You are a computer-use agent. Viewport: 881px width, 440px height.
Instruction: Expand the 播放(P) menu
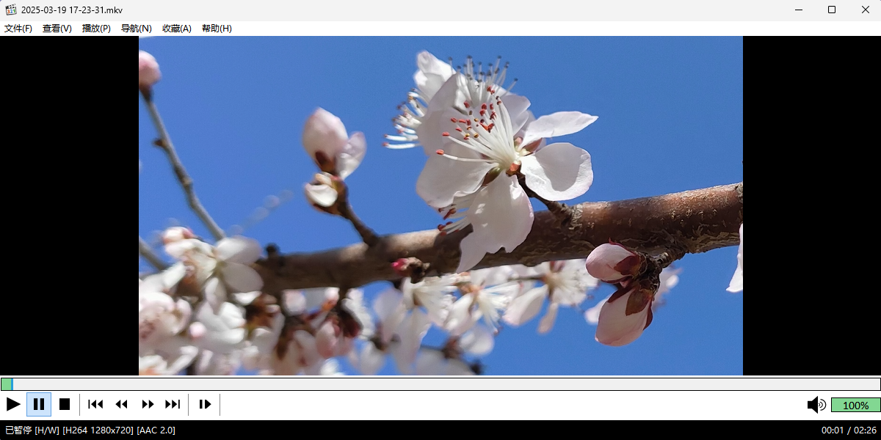[x=96, y=29]
